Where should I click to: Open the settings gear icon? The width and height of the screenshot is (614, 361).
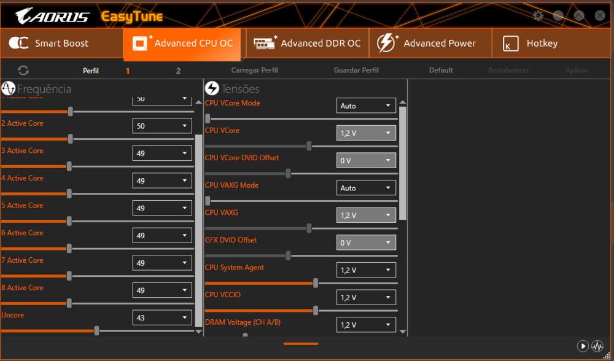tap(538, 16)
